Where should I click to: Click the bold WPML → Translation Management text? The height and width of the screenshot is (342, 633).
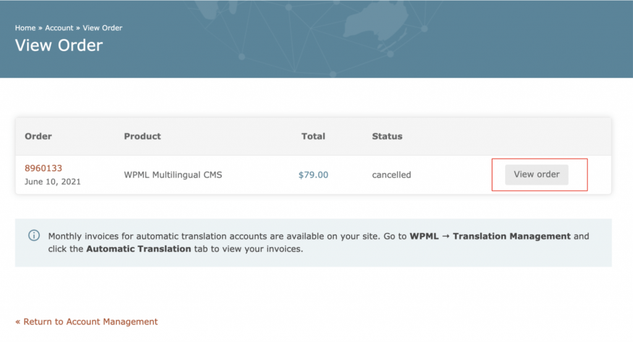tap(490, 236)
